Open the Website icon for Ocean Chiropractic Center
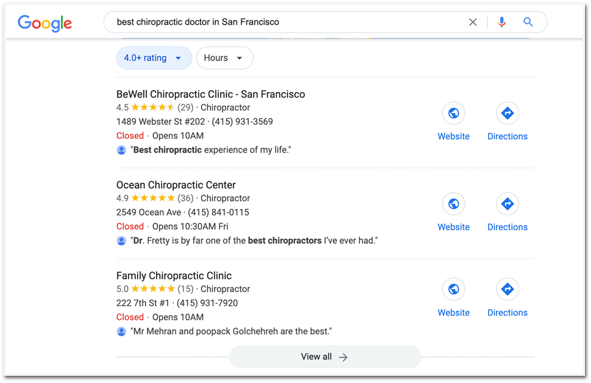This screenshot has height=383, width=591. (x=453, y=203)
